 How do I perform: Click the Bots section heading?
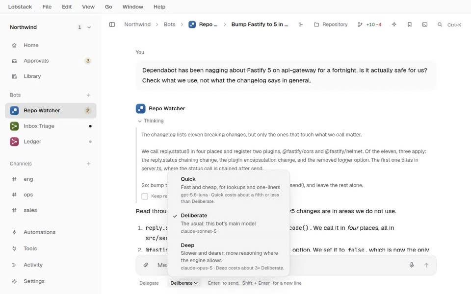pyautogui.click(x=15, y=95)
